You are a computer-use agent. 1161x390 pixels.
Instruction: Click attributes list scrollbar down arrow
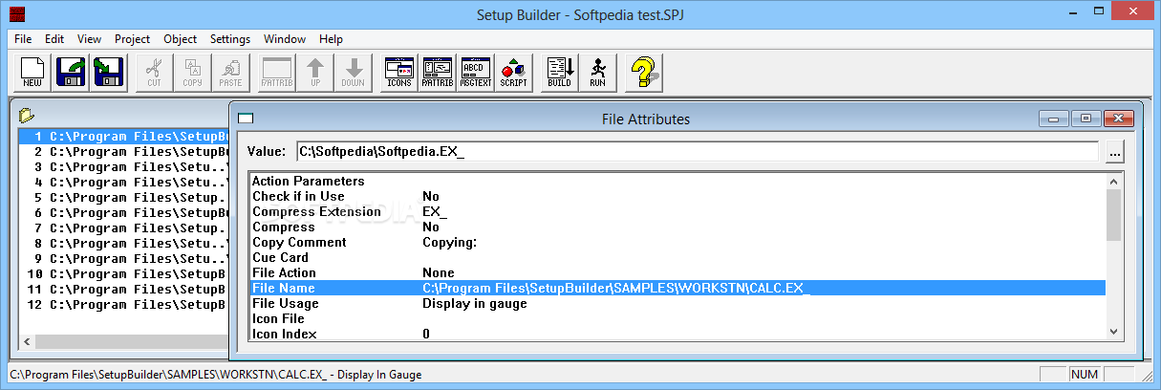1113,331
